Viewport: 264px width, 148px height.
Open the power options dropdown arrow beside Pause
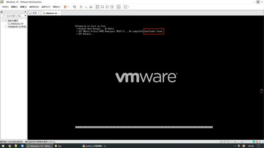pyautogui.click(x=68, y=7)
